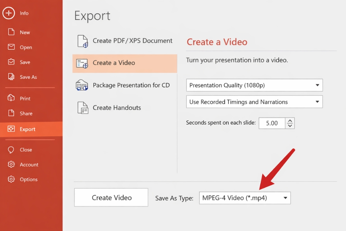Viewport: 346px width, 231px height.
Task: Select the Package Presentation for CD icon
Action: (x=82, y=85)
